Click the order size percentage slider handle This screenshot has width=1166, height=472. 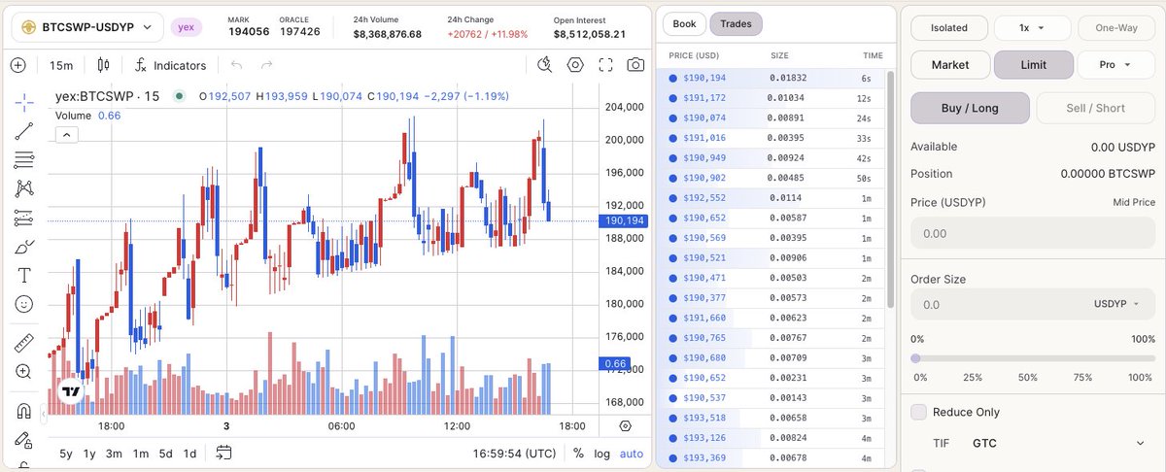(915, 358)
